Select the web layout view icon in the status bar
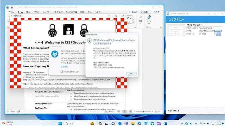 (x=130, y=111)
